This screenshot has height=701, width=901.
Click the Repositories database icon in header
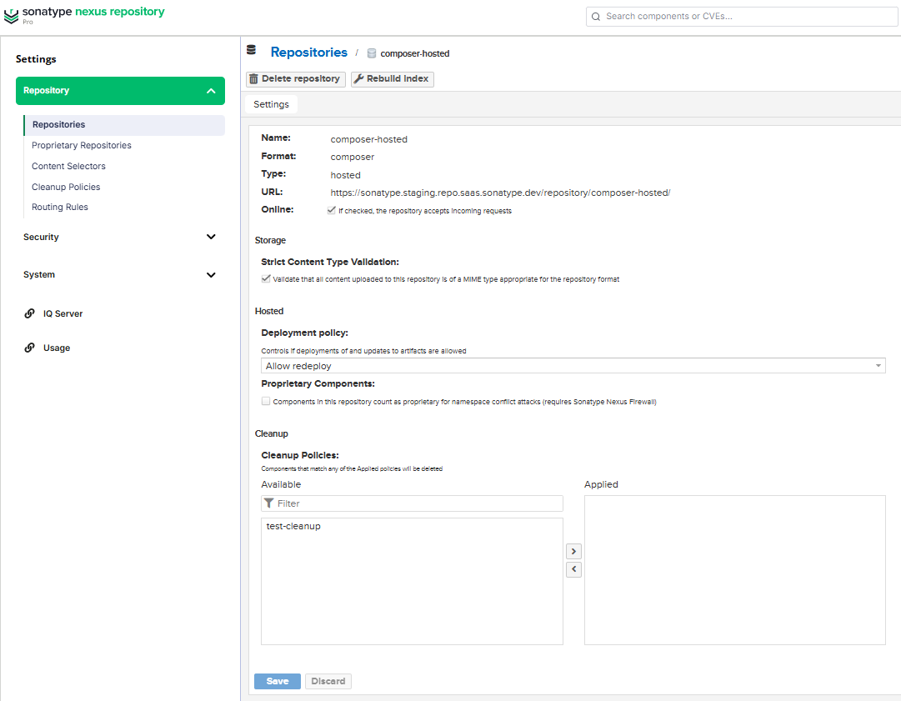(251, 50)
